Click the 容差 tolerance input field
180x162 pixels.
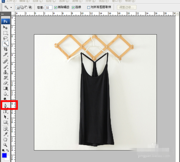click(x=49, y=8)
